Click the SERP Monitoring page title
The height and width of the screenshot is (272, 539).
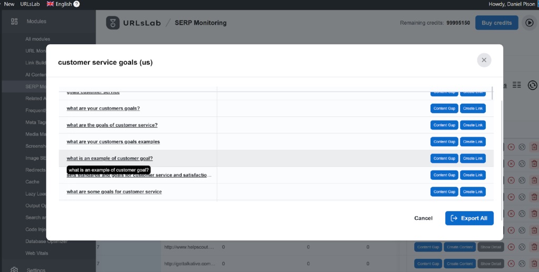click(x=201, y=23)
